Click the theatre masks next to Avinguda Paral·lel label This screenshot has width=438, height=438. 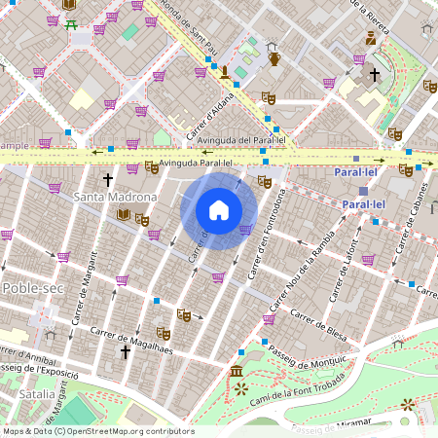click(152, 167)
